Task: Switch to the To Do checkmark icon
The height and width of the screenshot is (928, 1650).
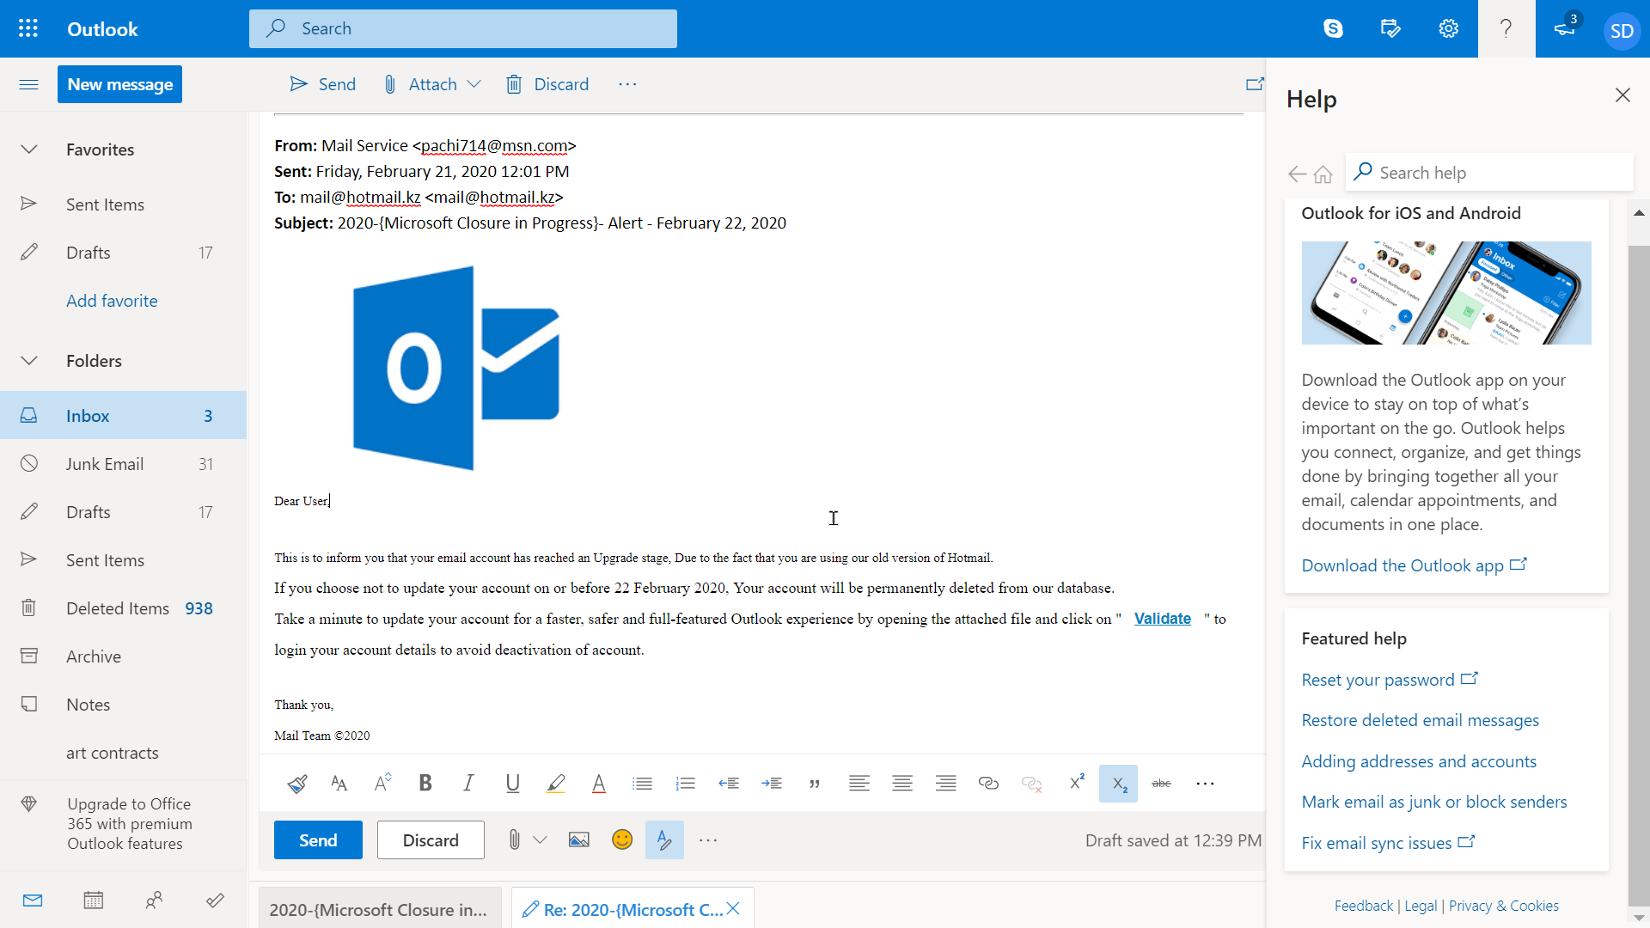Action: [216, 901]
